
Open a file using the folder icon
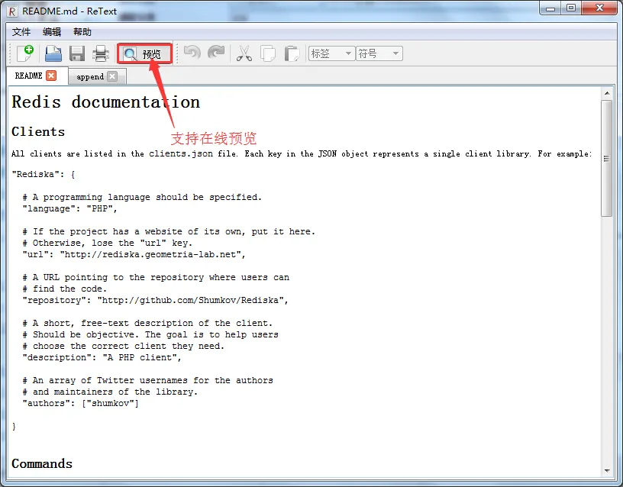pyautogui.click(x=53, y=53)
